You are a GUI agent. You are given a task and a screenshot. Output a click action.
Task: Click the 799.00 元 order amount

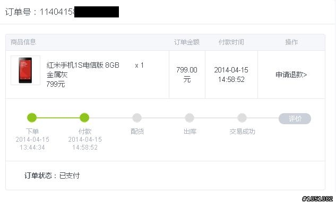pos(187,75)
